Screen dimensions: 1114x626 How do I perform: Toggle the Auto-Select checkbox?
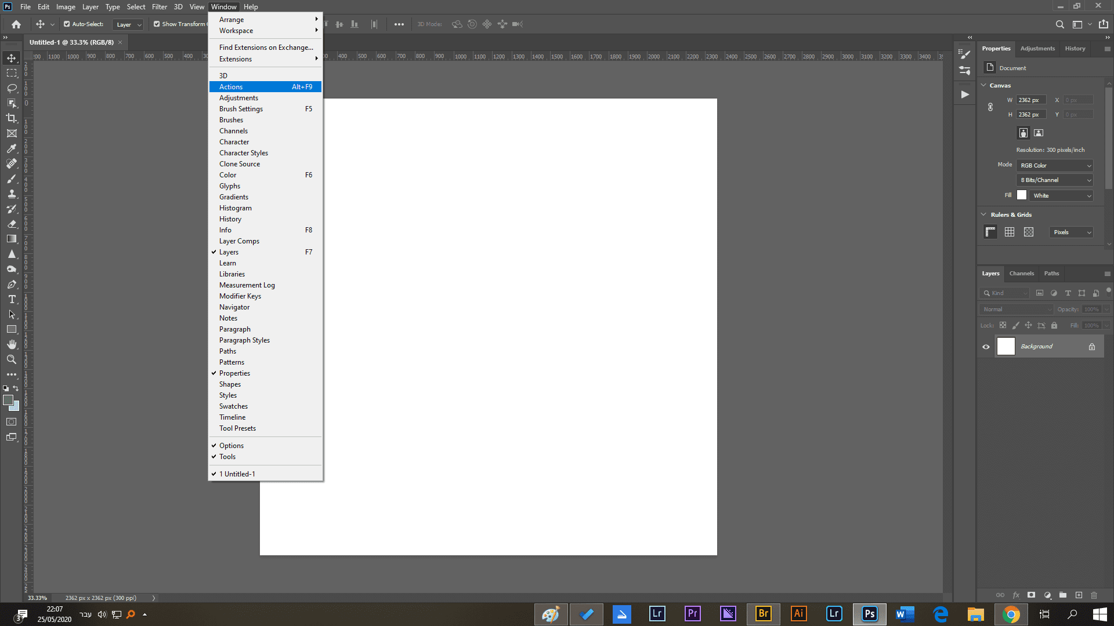[x=67, y=24]
